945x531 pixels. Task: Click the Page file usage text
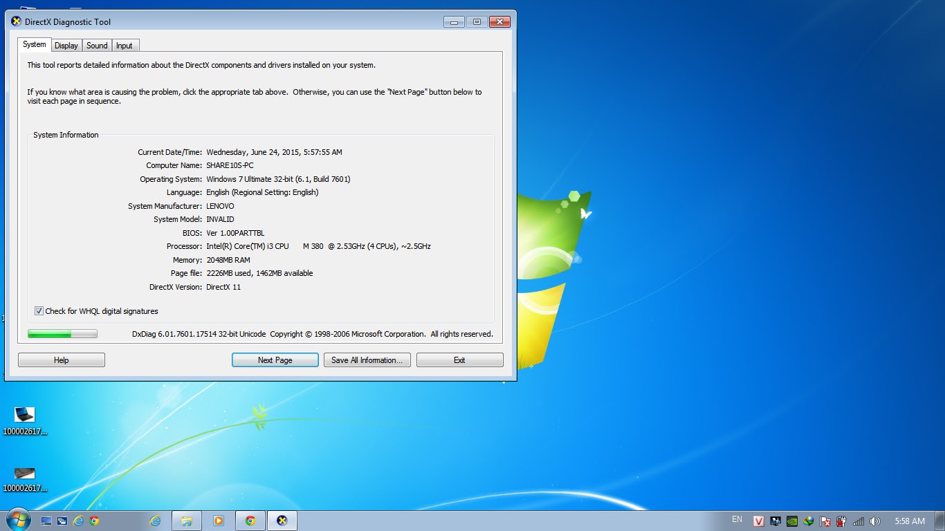coord(259,273)
